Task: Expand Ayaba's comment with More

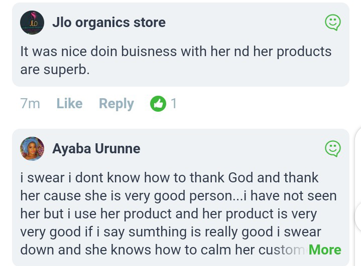Action: 325,249
